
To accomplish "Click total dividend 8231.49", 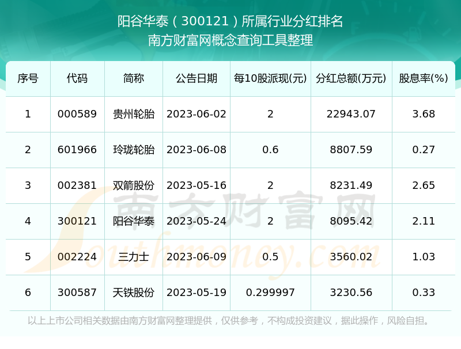I will (x=351, y=185).
